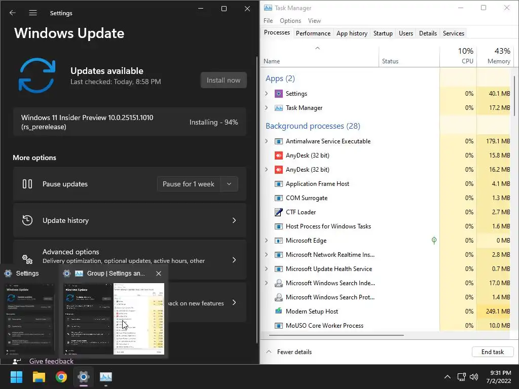Select the MoUSO Core Worker Process row
Viewport: 519px width, 389px height.
386,326
